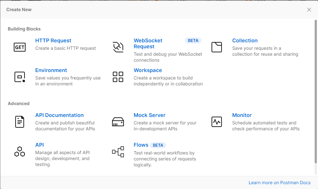Screen dimensions: 318x189
Task: Choose the API title link
Action: click(40, 145)
